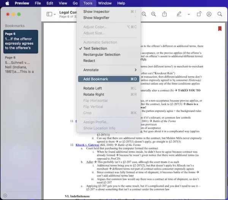The height and width of the screenshot is (200, 228).
Task: Expand the Annotate submenu
Action: coord(108,70)
